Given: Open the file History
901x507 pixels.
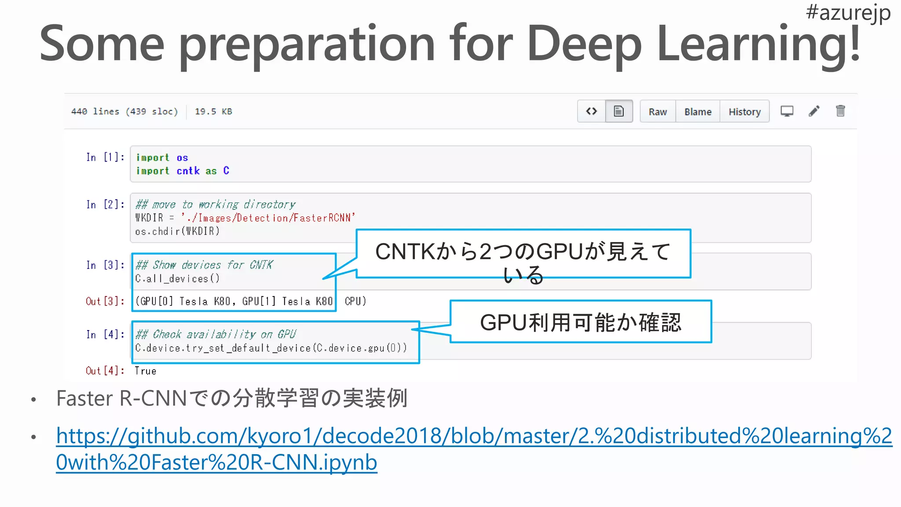Looking at the screenshot, I should pyautogui.click(x=744, y=112).
